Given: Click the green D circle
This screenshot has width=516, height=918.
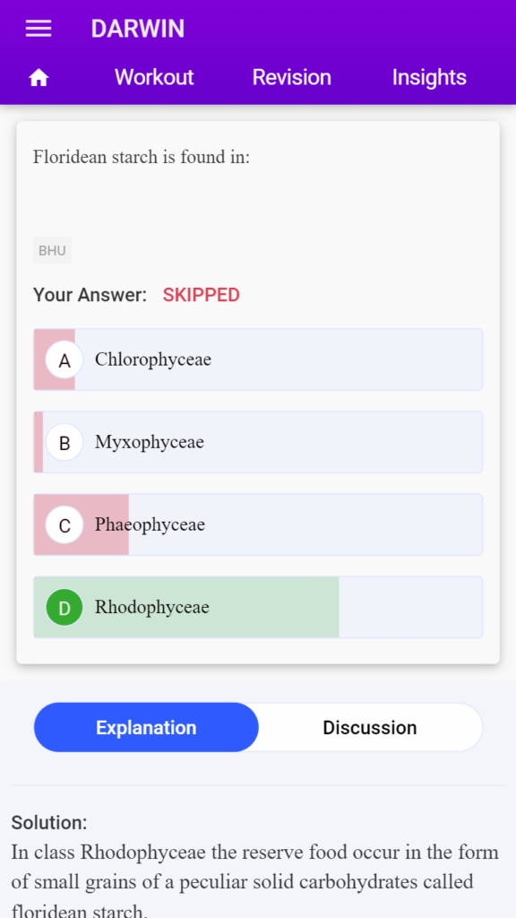Looking at the screenshot, I should tap(64, 608).
